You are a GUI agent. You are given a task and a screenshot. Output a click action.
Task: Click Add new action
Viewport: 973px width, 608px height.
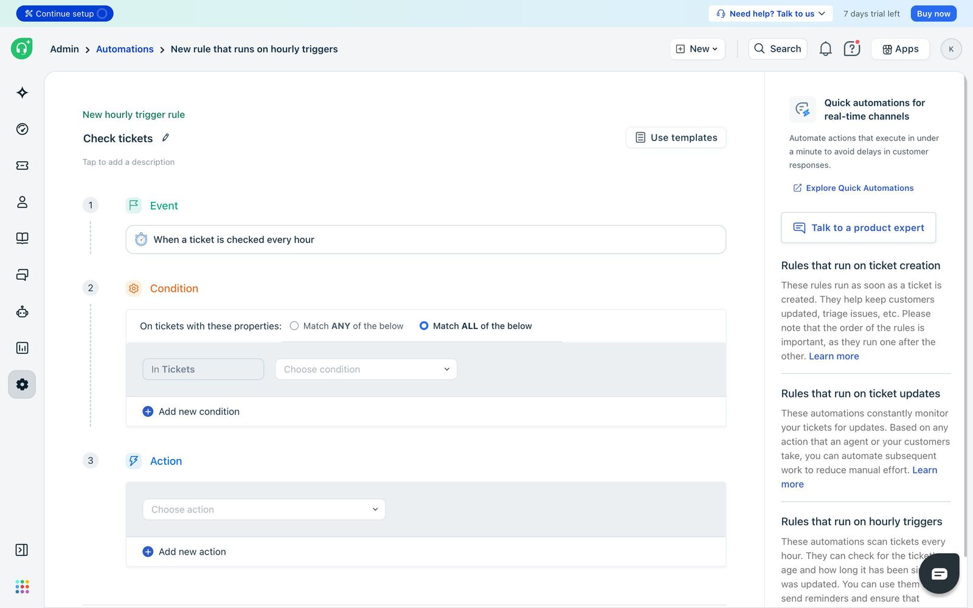pos(184,551)
